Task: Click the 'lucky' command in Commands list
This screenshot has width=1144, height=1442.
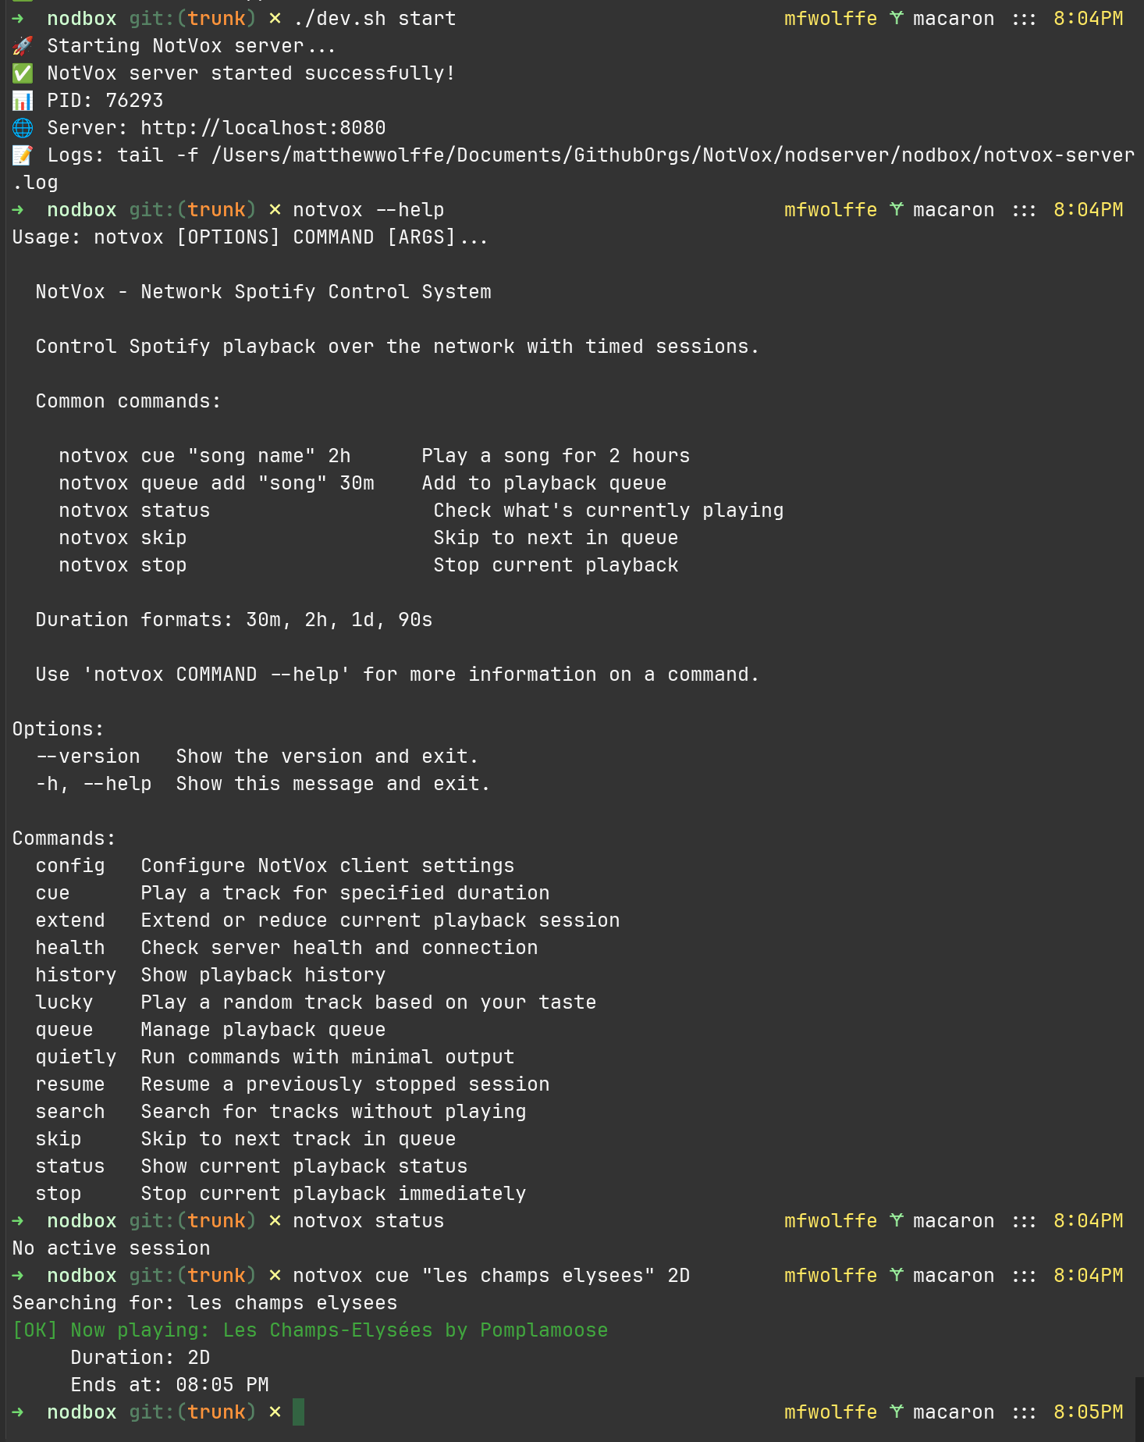Action: [64, 1002]
